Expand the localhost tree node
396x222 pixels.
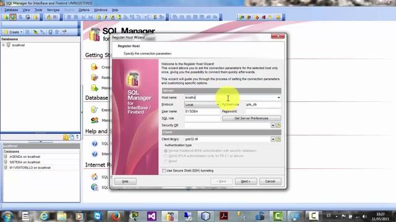[3, 45]
